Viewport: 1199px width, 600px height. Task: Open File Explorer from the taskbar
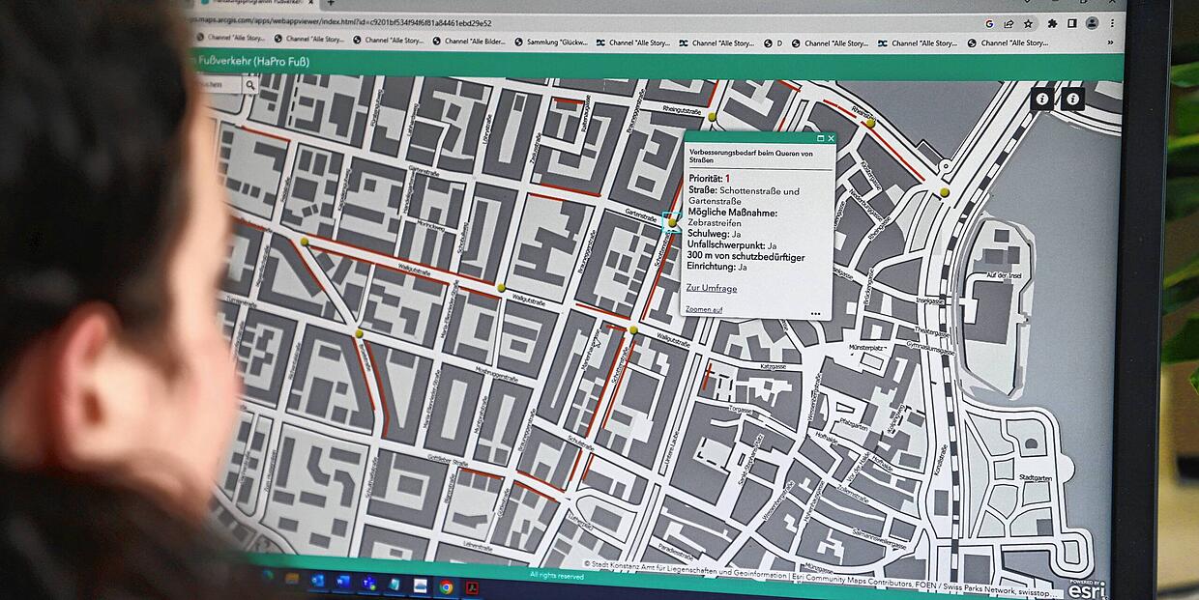(292, 579)
